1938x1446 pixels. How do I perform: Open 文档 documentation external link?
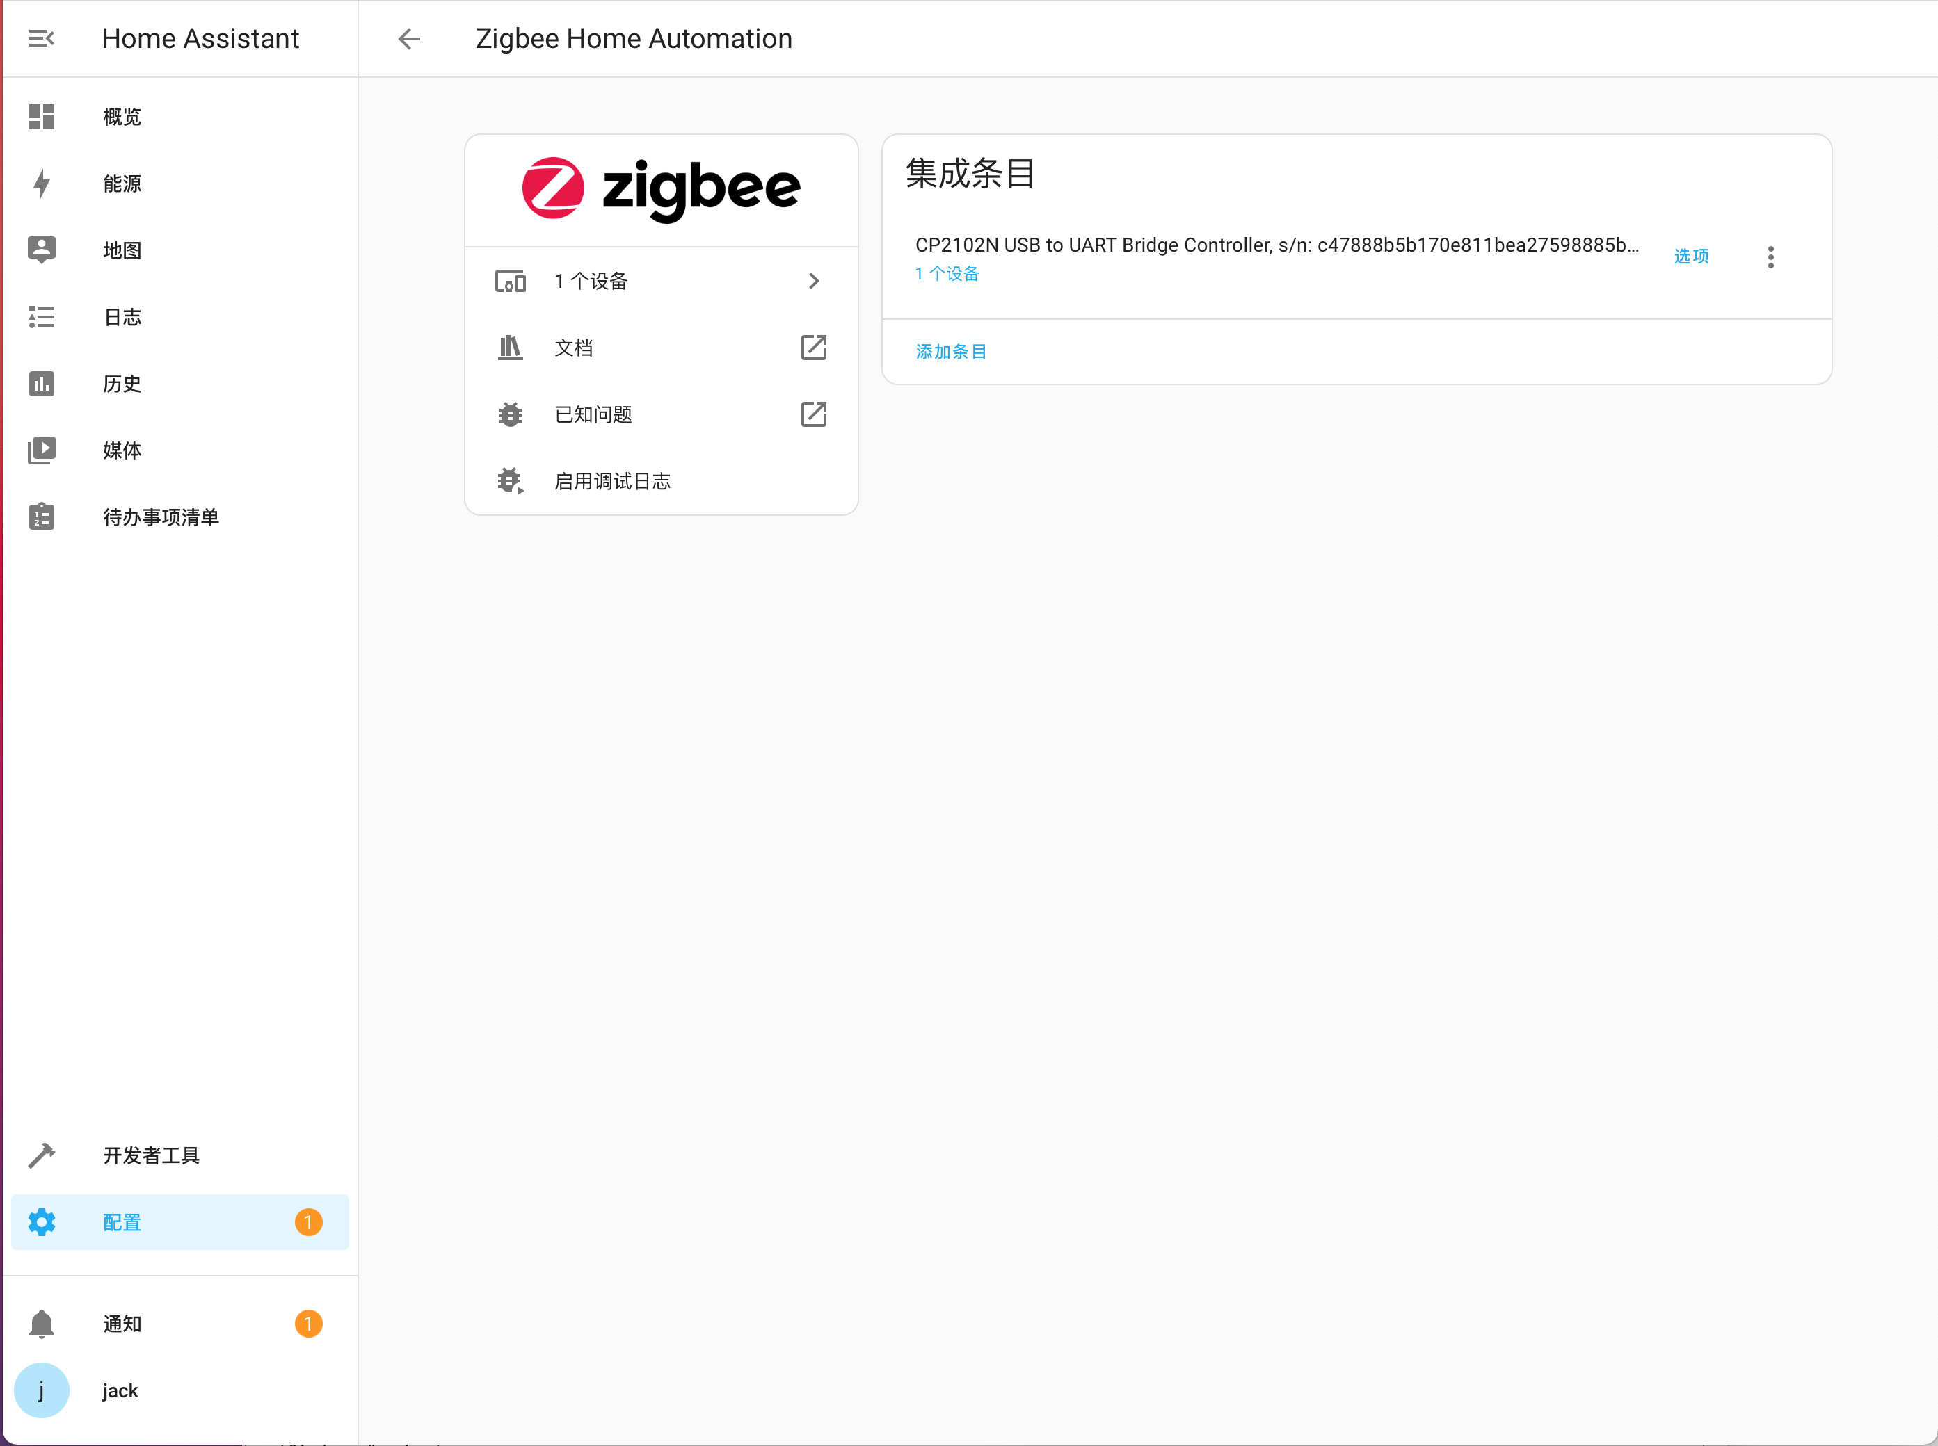click(812, 348)
